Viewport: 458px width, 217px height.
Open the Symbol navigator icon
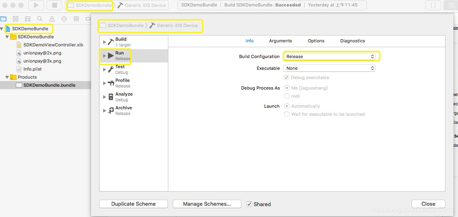point(28,19)
